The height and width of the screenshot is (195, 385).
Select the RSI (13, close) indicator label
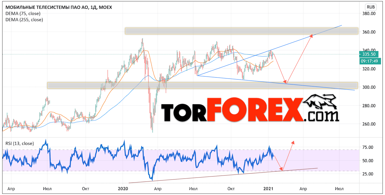(x=20, y=143)
